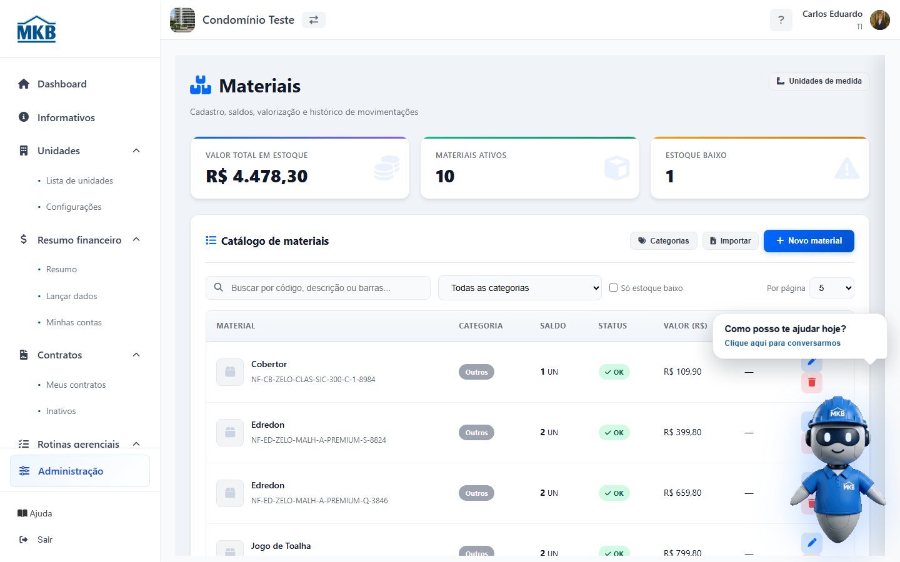900x562 pixels.
Task: Click the Sair logout icon
Action: (24, 540)
